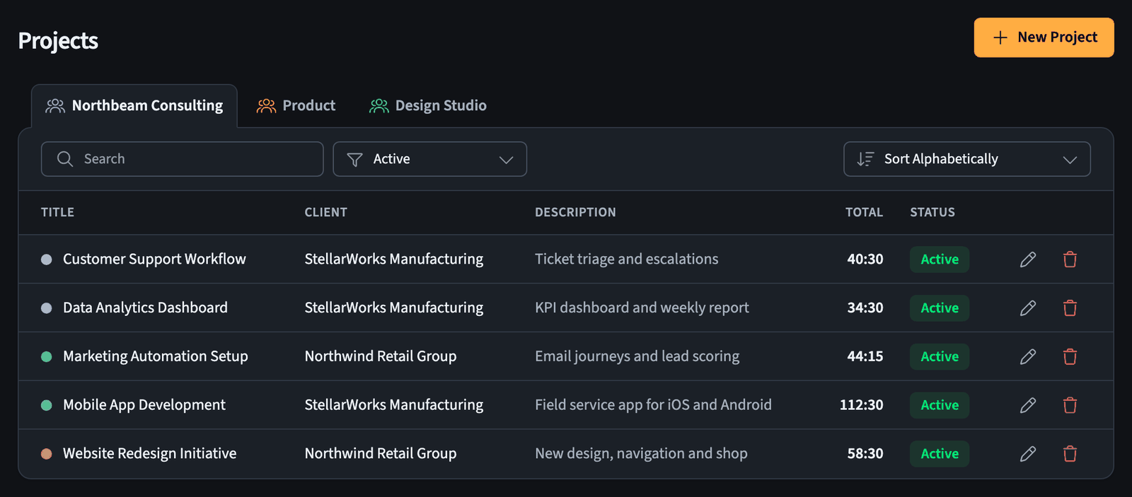Click 'Ticket triage and escalations' description
Viewport: 1132px width, 497px height.
pos(627,259)
